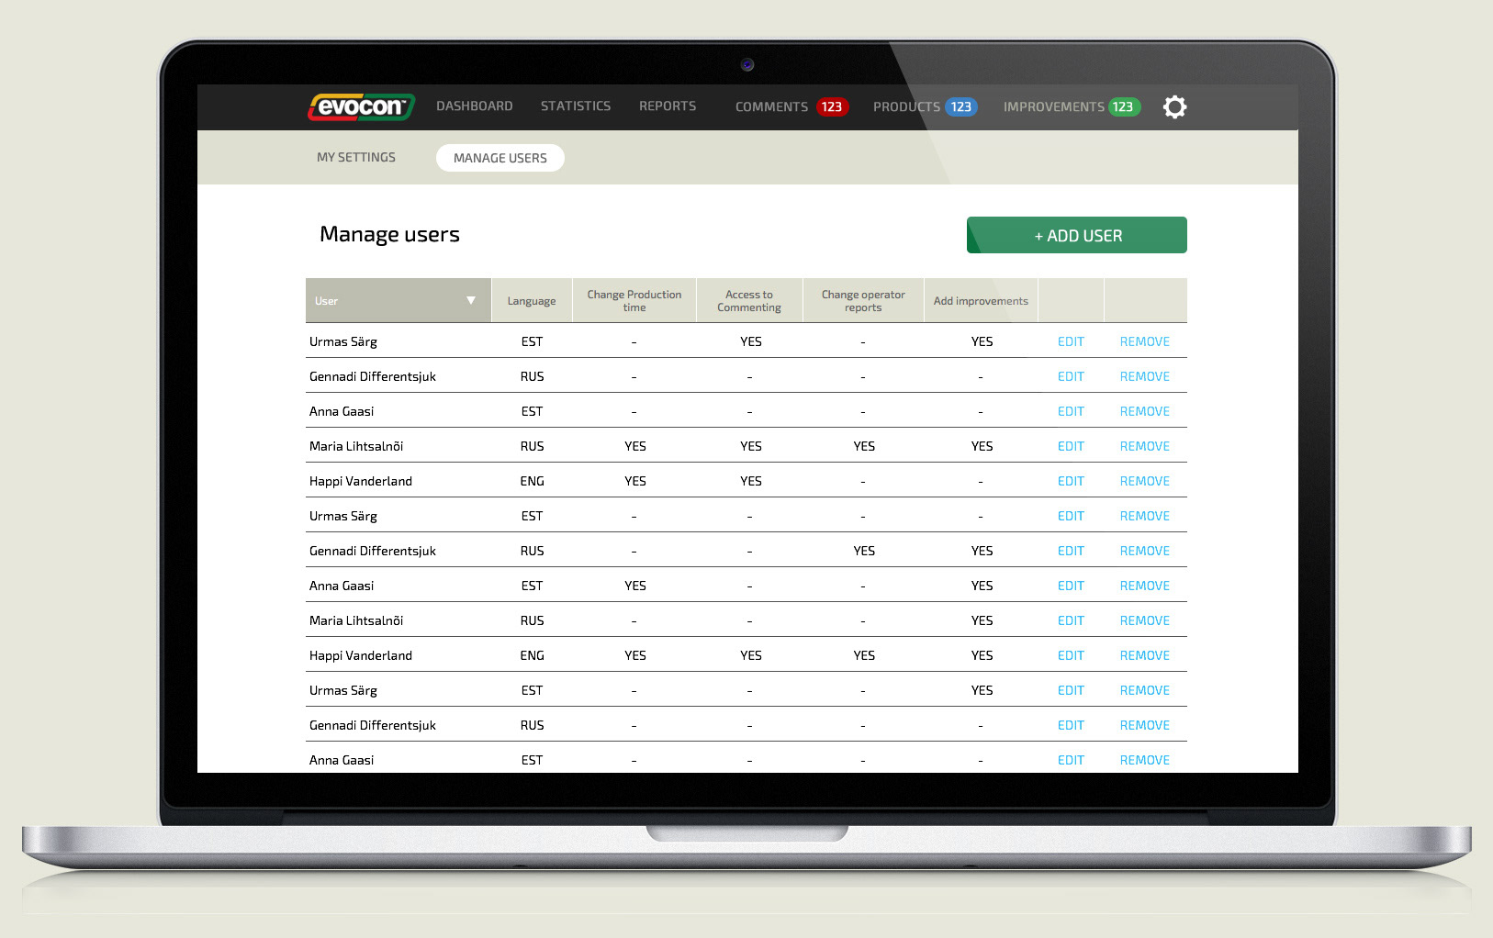Edit Maria Lihtsalnõi with all permissions YES
Image resolution: width=1493 pixels, height=938 pixels.
(1071, 446)
